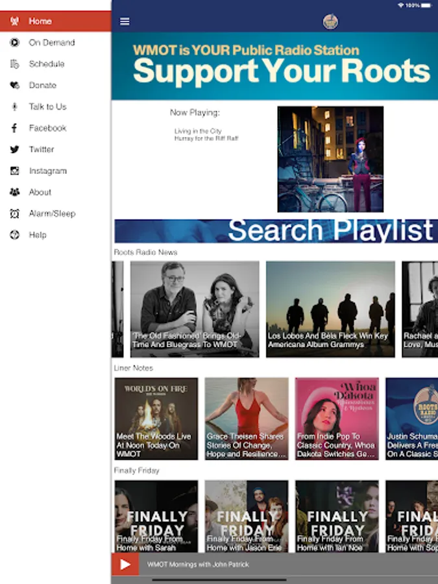The width and height of the screenshot is (438, 584).
Task: Click the On Demand play icon
Action: pyautogui.click(x=14, y=42)
